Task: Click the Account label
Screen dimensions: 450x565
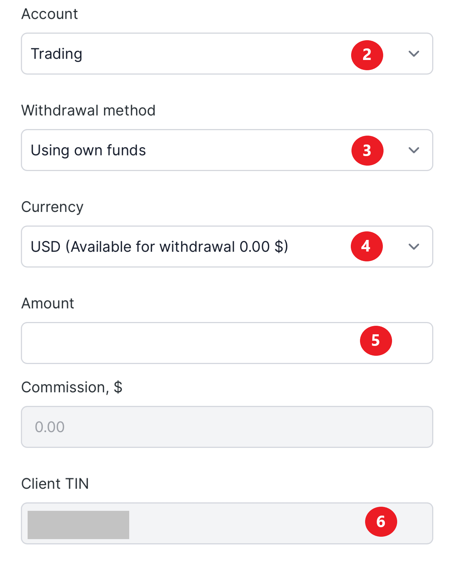Action: tap(50, 14)
